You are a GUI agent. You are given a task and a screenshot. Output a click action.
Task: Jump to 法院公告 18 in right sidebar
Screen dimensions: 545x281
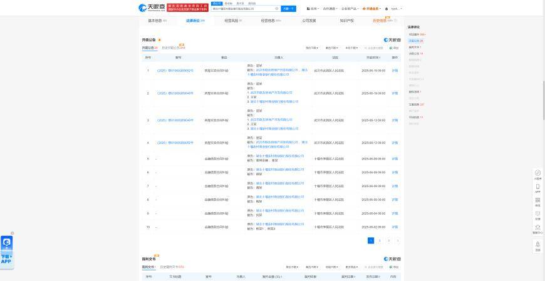416,54
